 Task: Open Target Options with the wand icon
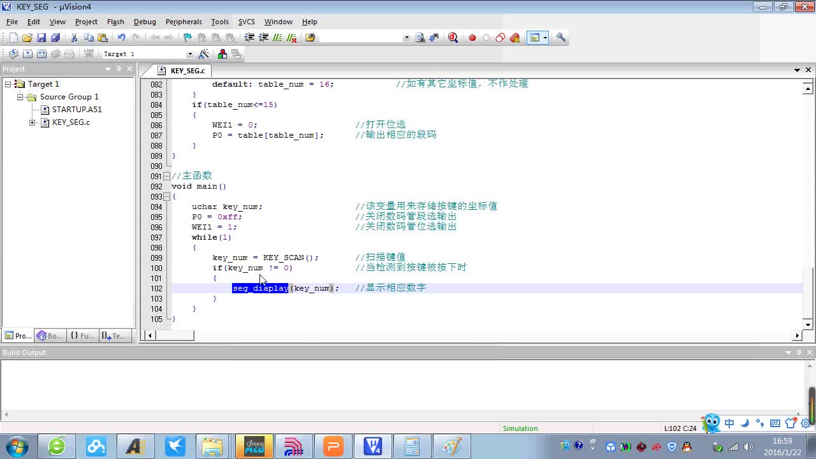pos(203,54)
